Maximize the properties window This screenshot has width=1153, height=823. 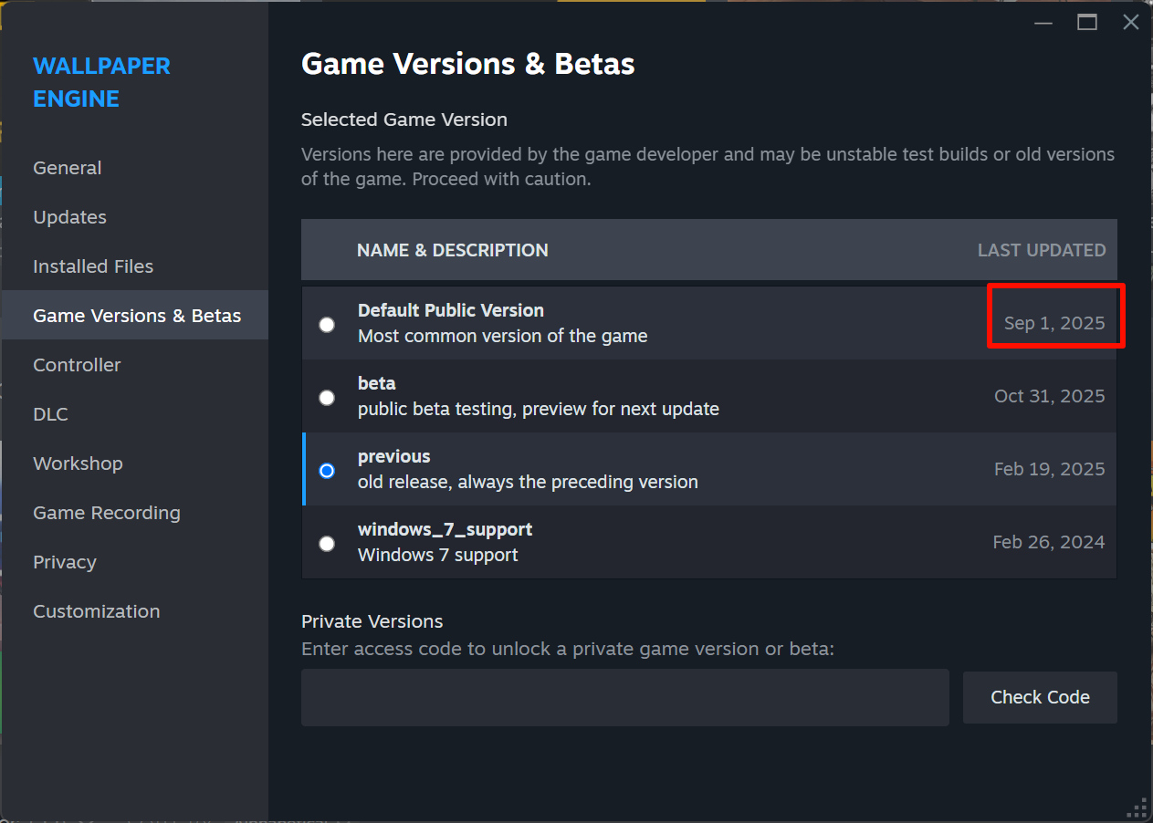(1087, 23)
